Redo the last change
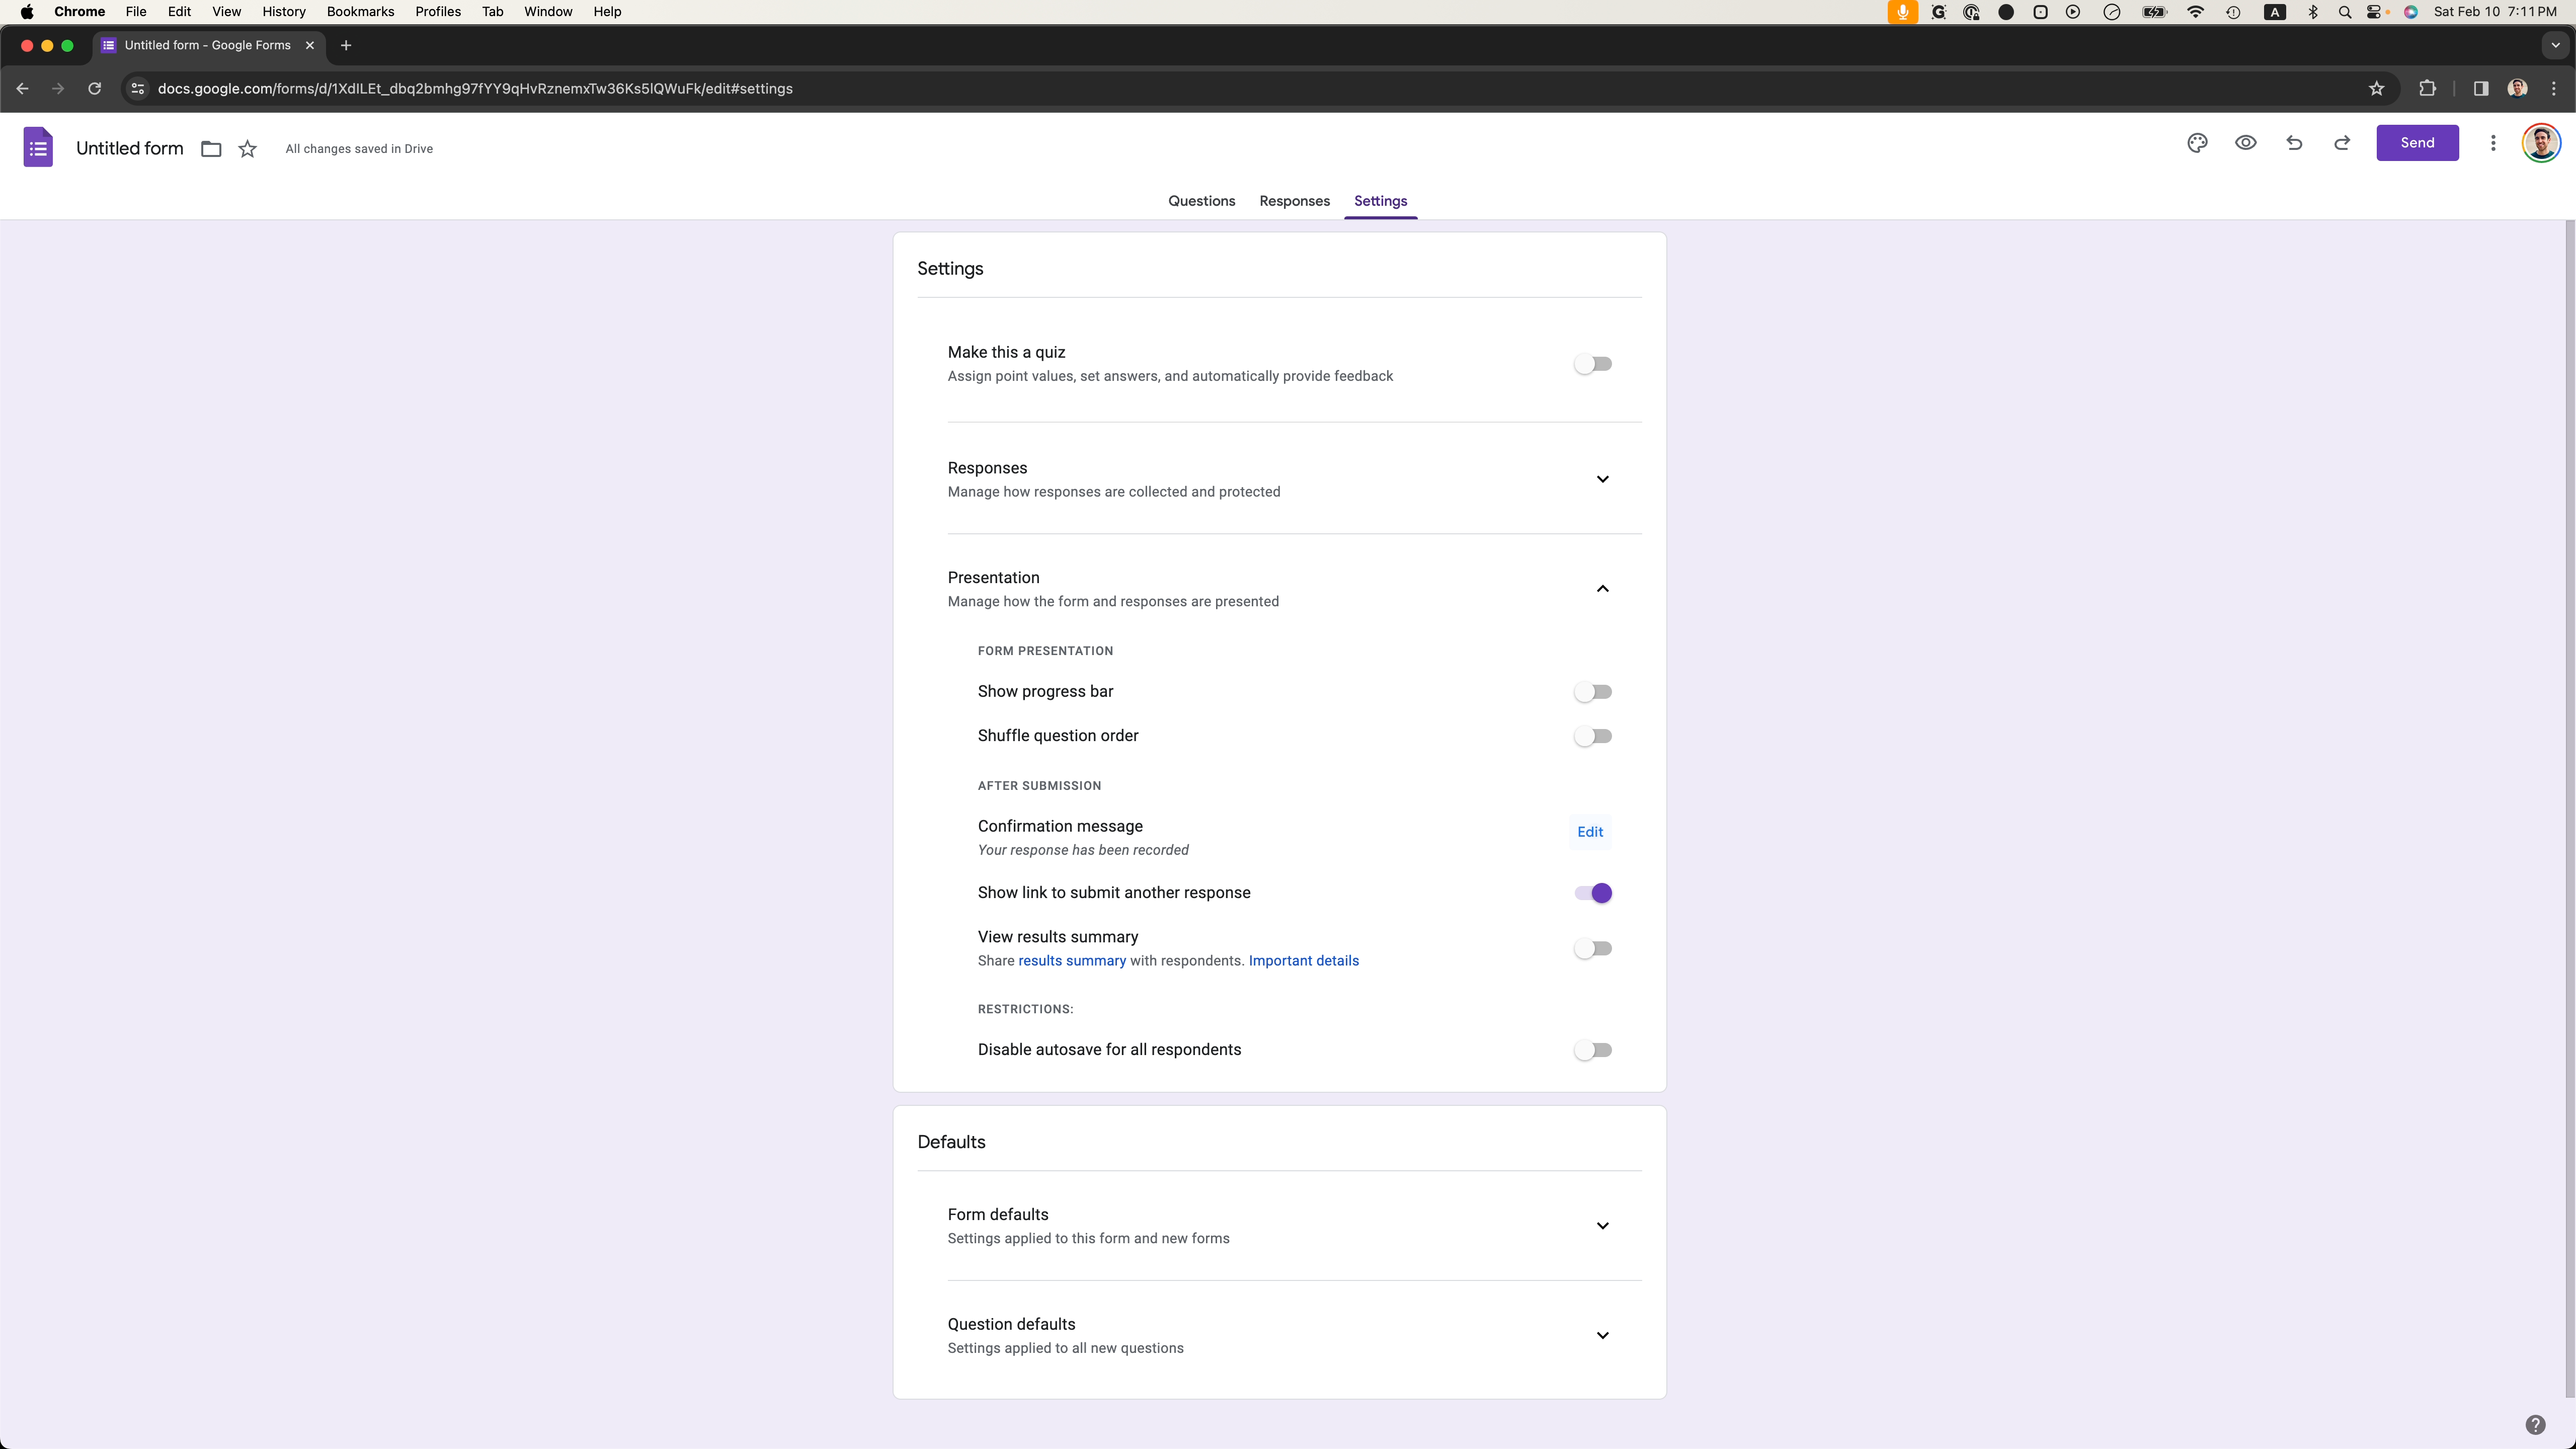Screen dimensions: 2576x1449 click(x=2342, y=143)
